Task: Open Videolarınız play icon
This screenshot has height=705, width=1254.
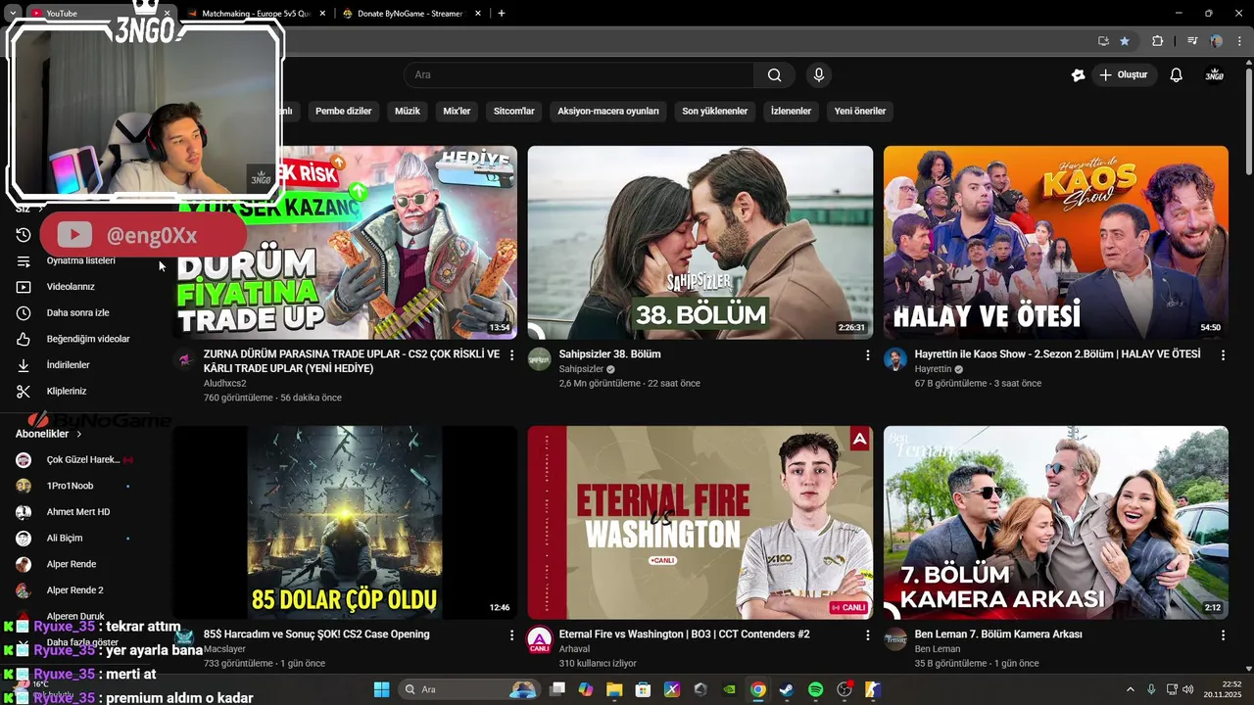Action: [24, 287]
